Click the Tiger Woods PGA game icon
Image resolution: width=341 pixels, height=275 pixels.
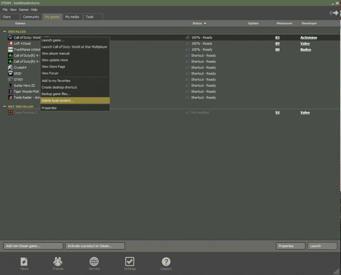click(x=10, y=91)
